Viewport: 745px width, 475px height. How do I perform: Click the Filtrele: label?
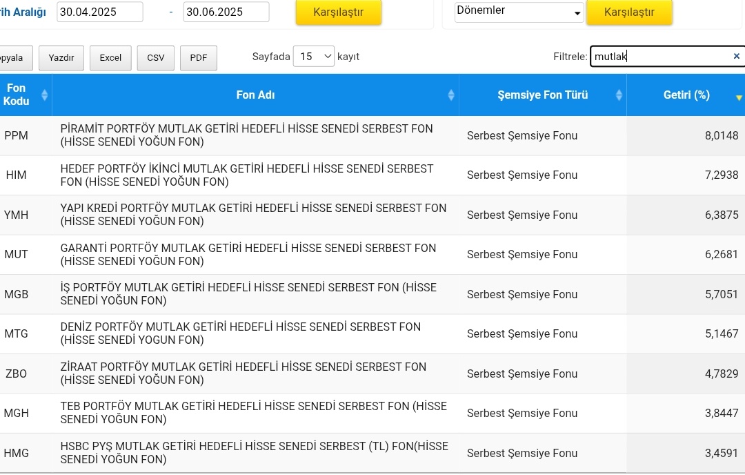pyautogui.click(x=570, y=57)
